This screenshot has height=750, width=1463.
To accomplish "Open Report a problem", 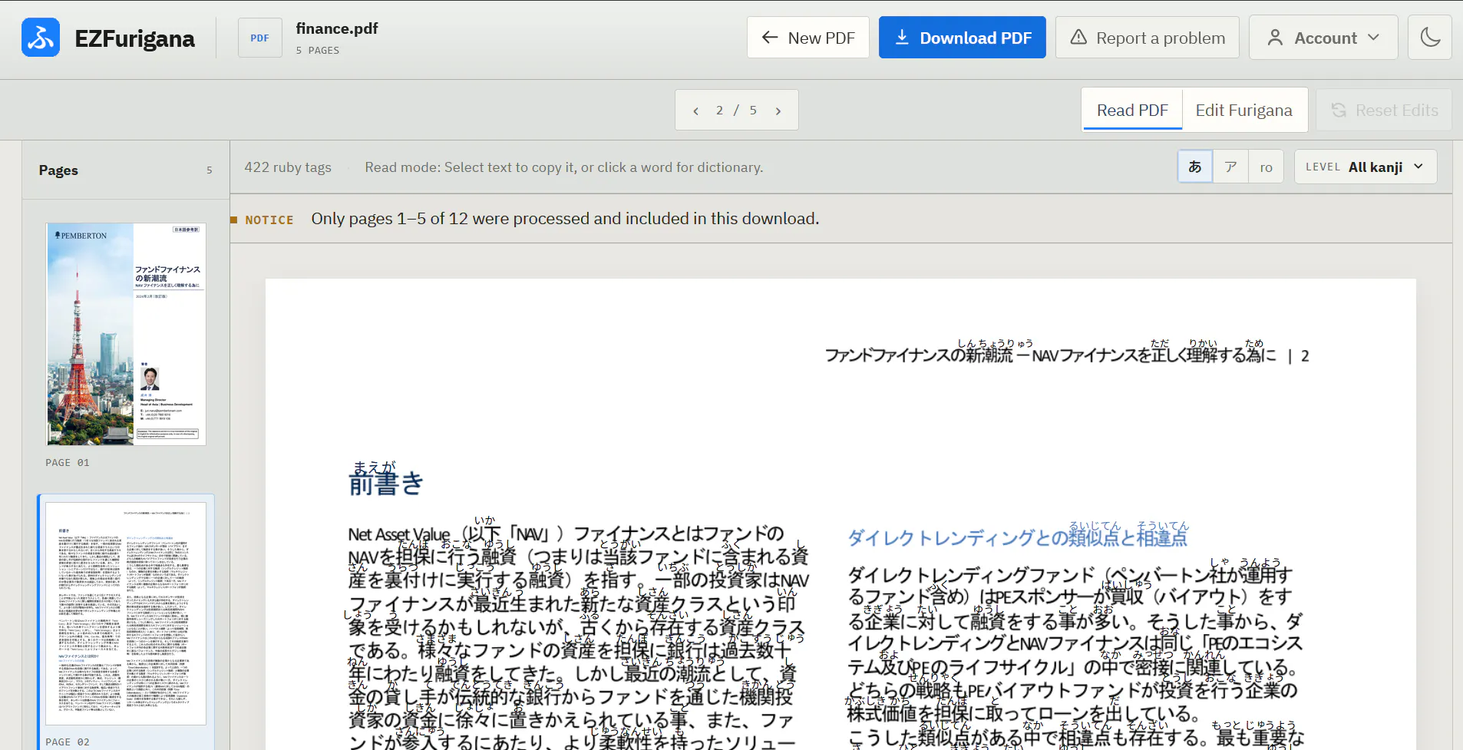I will [1148, 38].
